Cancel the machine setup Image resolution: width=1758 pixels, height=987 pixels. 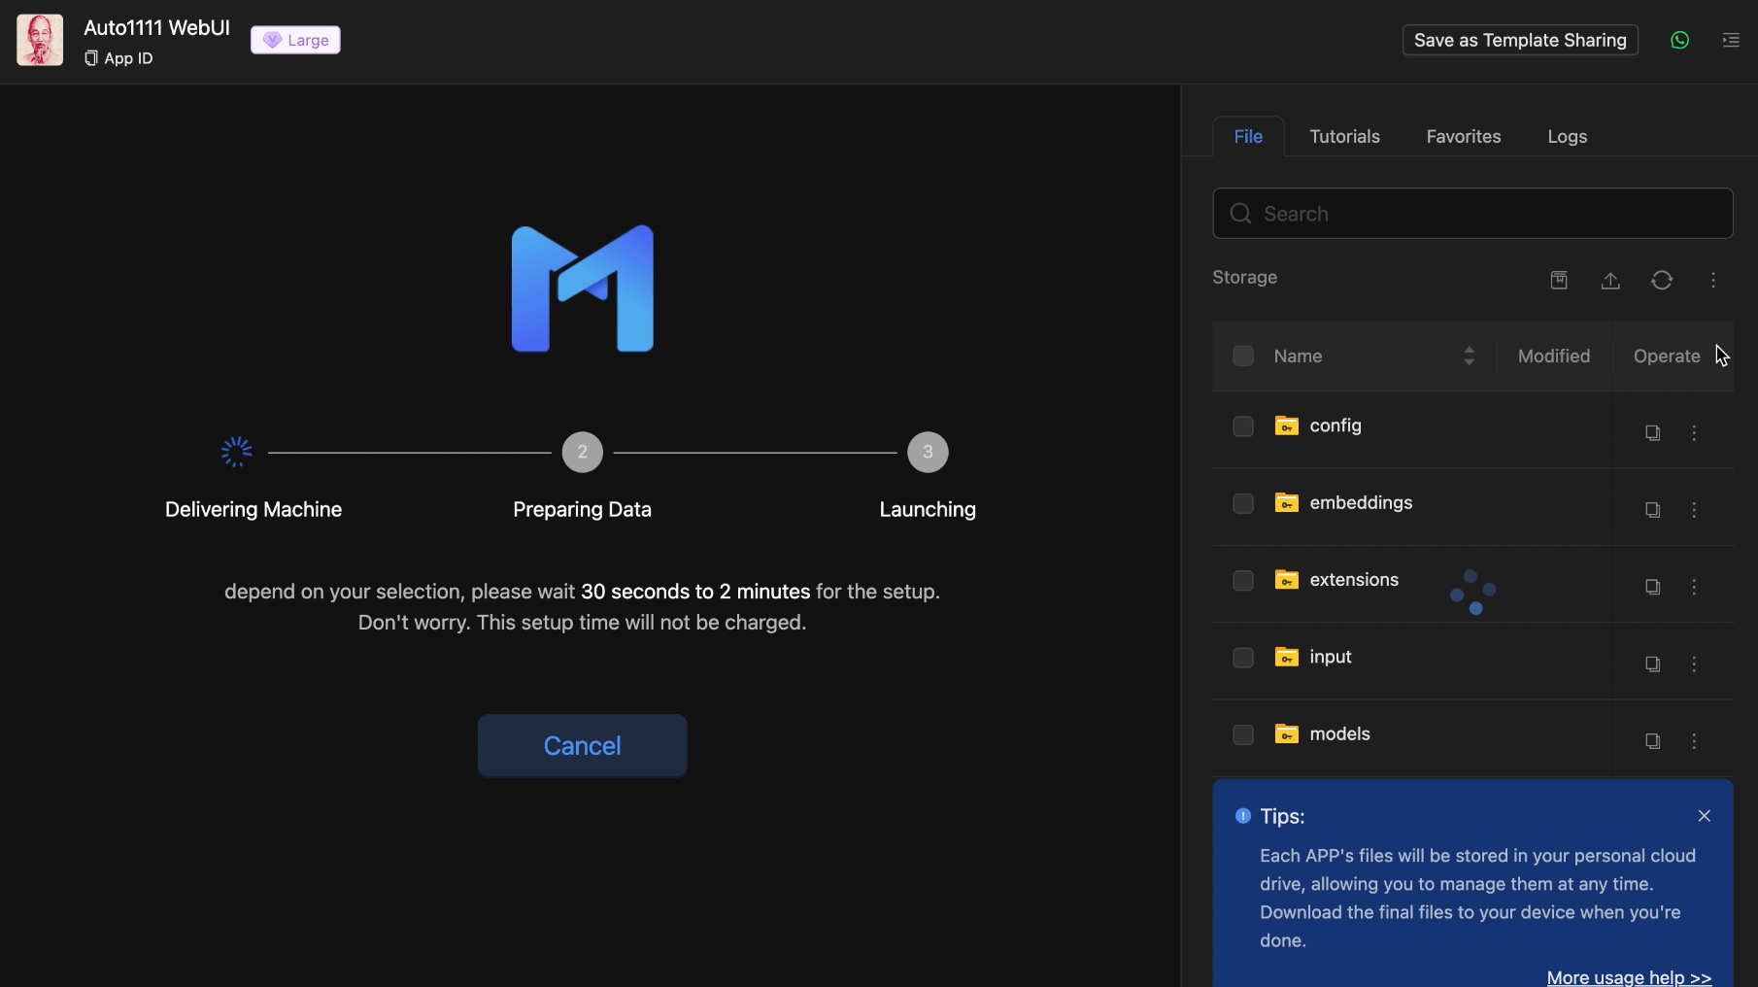(x=582, y=745)
